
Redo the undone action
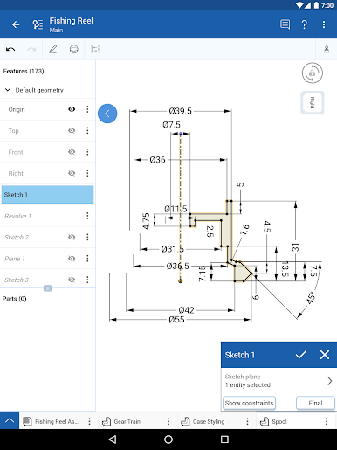[x=31, y=49]
